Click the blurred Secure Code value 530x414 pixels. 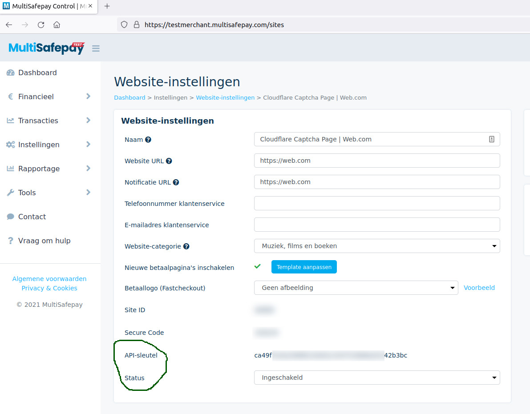267,333
